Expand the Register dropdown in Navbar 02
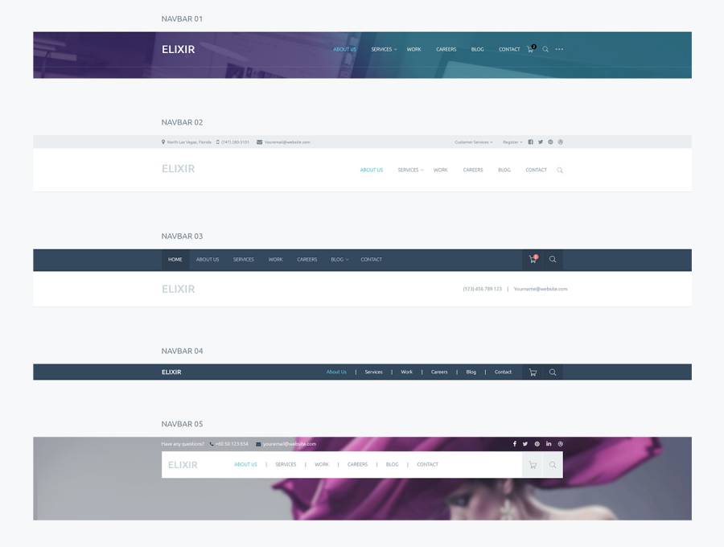 pyautogui.click(x=512, y=142)
